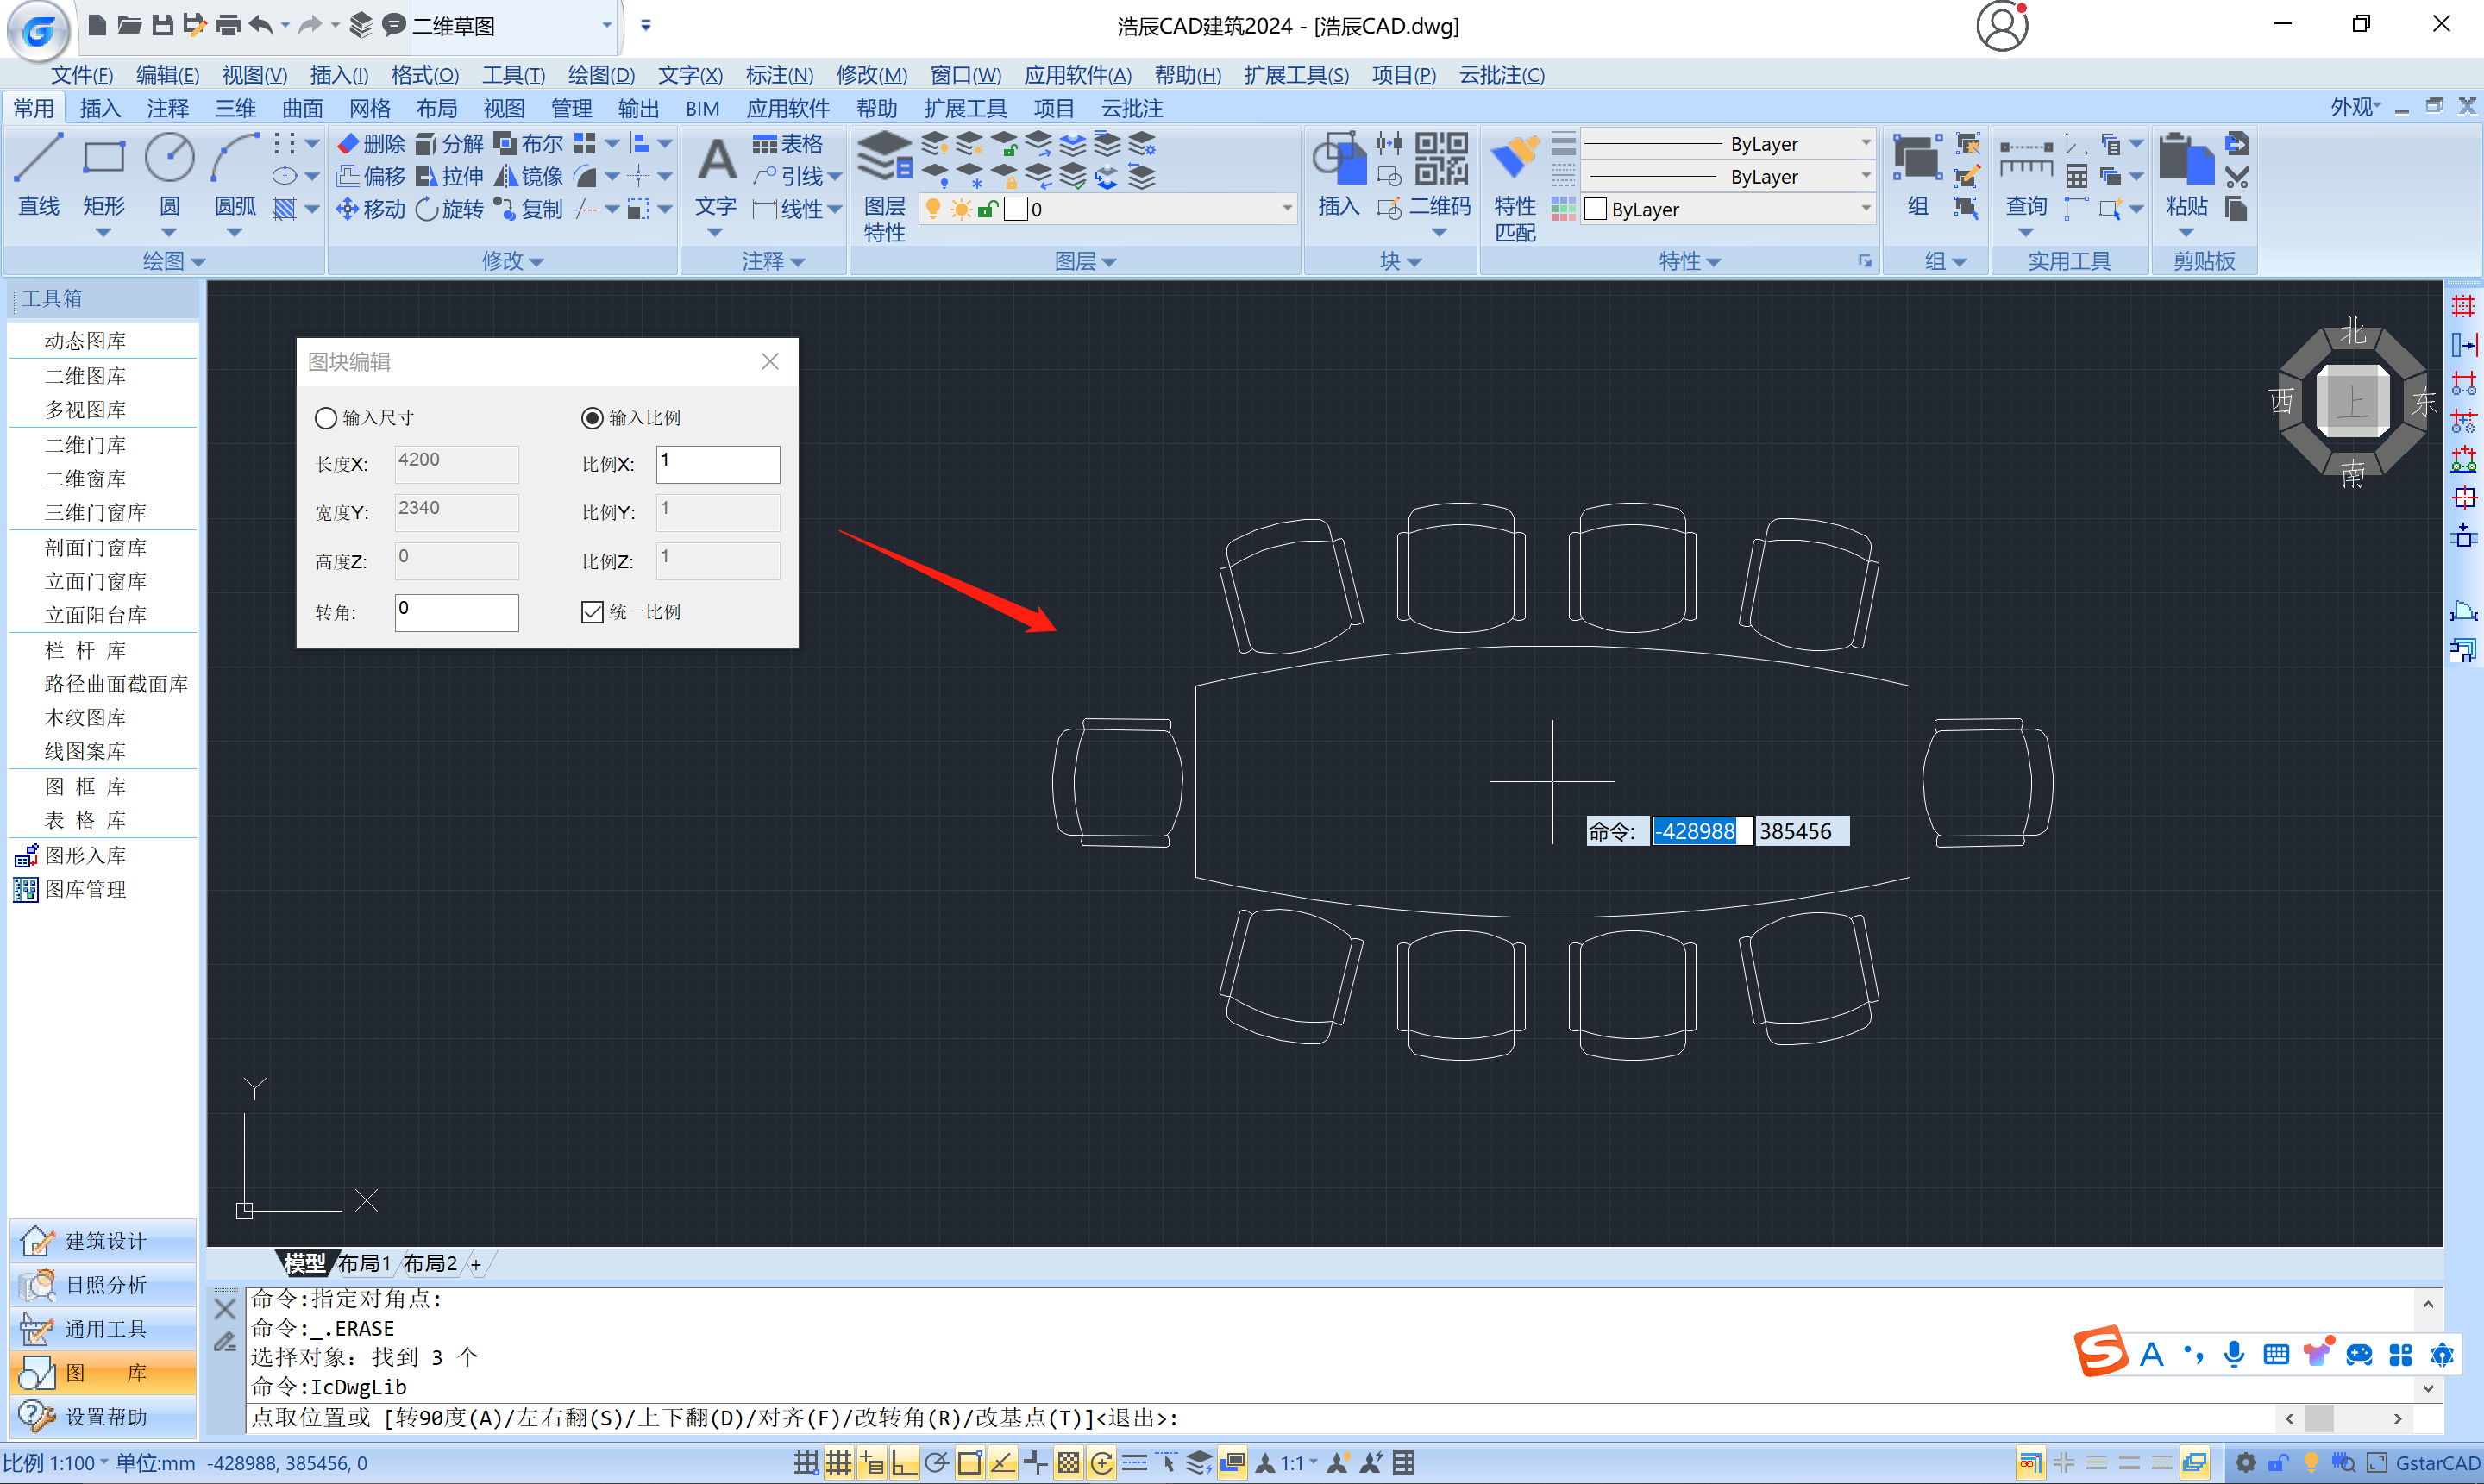This screenshot has width=2484, height=1484.
Task: Open the 标注(N) menu
Action: tap(779, 75)
